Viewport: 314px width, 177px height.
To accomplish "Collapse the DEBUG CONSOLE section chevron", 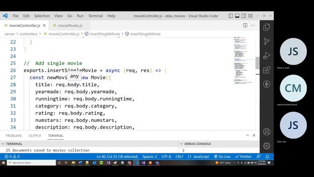I will pyautogui.click(x=182, y=144).
